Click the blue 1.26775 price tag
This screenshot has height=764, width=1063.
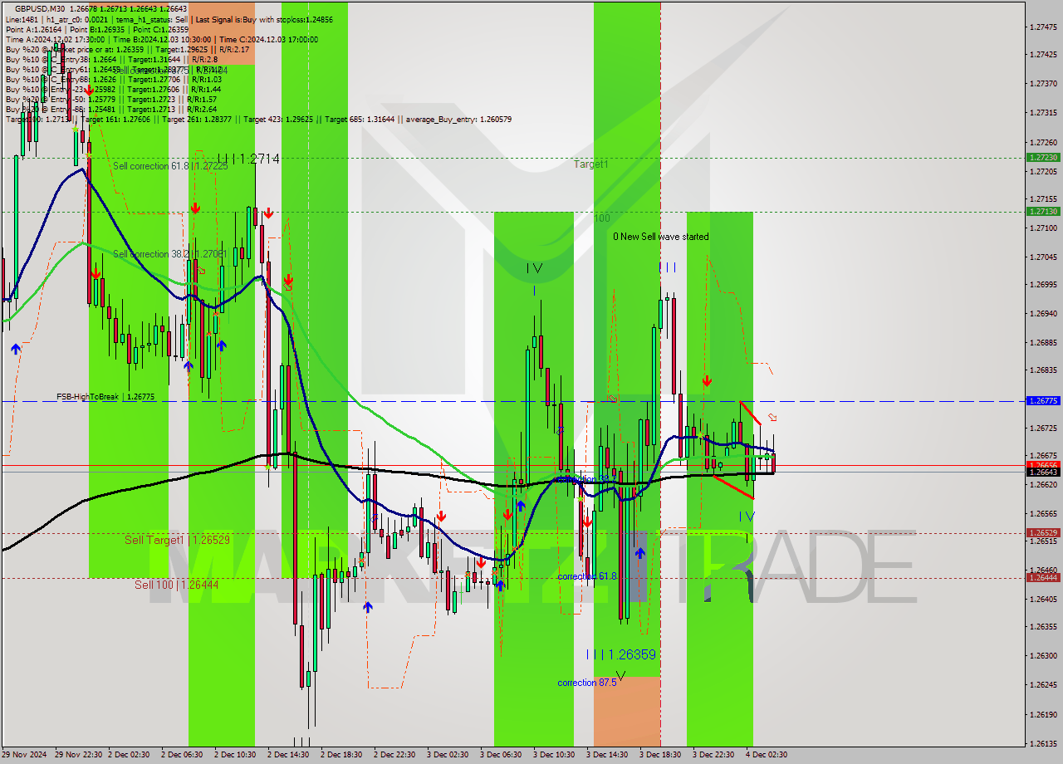coord(1042,400)
